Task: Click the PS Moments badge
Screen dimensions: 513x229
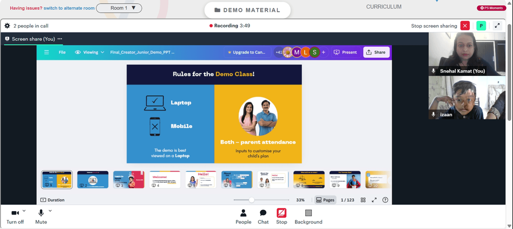Action: [x=491, y=8]
